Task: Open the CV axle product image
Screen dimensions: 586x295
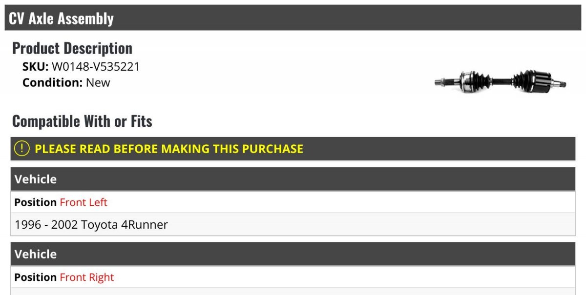Action: click(x=500, y=81)
